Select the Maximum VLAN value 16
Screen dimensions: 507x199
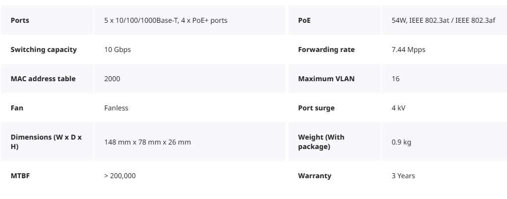pos(395,79)
